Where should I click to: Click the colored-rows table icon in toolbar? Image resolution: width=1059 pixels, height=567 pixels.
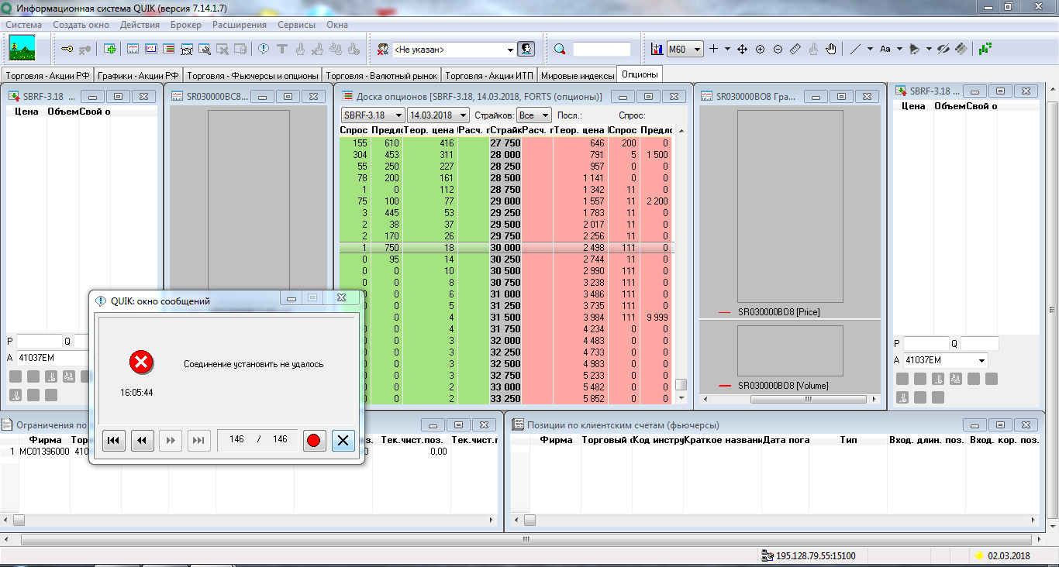(169, 49)
